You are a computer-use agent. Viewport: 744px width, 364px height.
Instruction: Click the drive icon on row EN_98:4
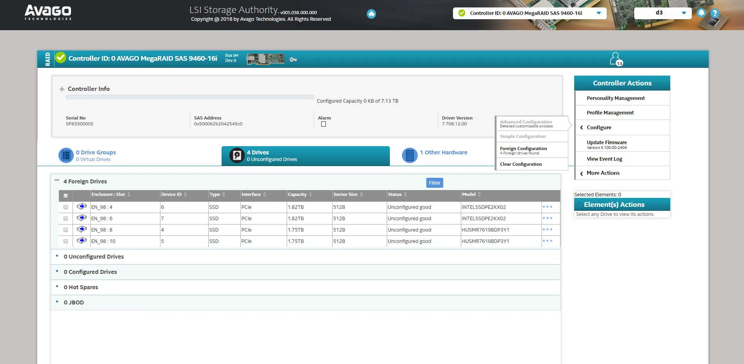(x=81, y=207)
